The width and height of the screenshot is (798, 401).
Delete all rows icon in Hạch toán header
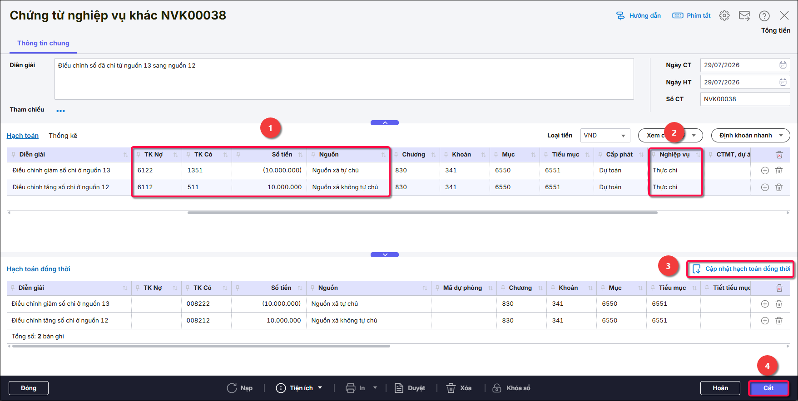[x=779, y=155]
